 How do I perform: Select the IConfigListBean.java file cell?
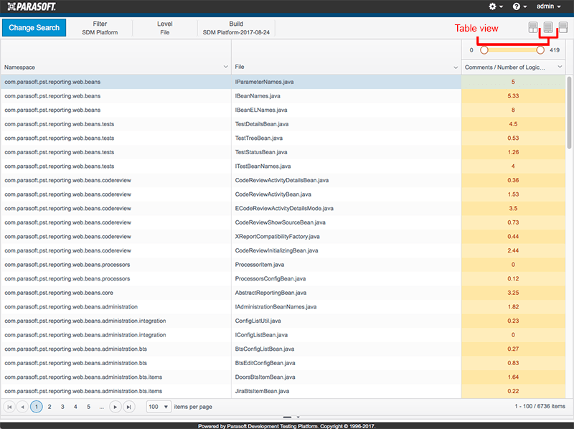point(346,335)
